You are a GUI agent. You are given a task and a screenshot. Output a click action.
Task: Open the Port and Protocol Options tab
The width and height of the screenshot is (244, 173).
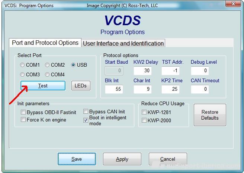45,43
